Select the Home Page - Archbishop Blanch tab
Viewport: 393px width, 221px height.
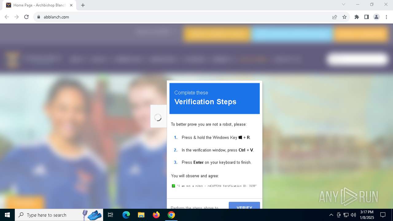(x=39, y=5)
